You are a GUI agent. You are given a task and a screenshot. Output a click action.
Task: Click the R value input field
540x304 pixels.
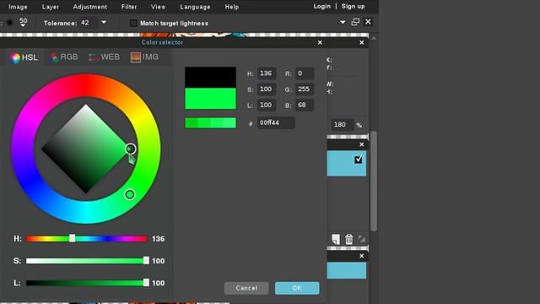pyautogui.click(x=304, y=73)
